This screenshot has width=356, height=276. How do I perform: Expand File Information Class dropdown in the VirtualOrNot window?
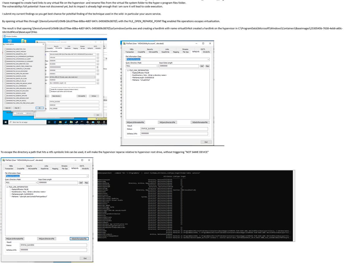pyautogui.click(x=208, y=59)
